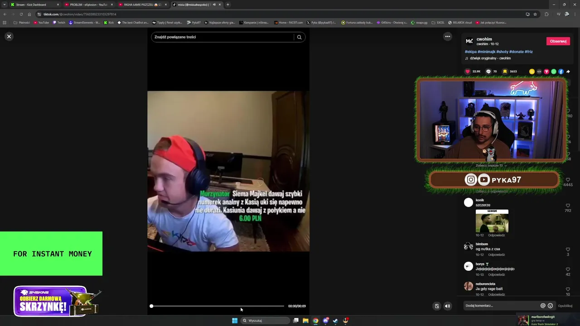
Task: Click the share arrow icon
Action: (568, 72)
